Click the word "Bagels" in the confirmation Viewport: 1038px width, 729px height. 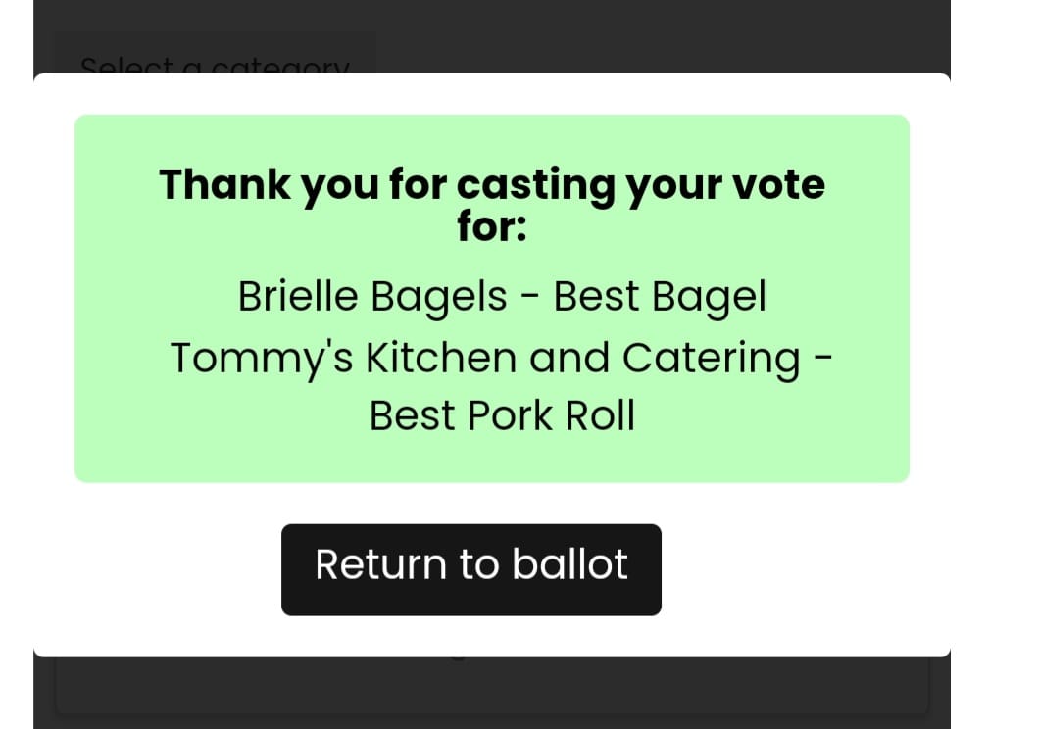438,296
